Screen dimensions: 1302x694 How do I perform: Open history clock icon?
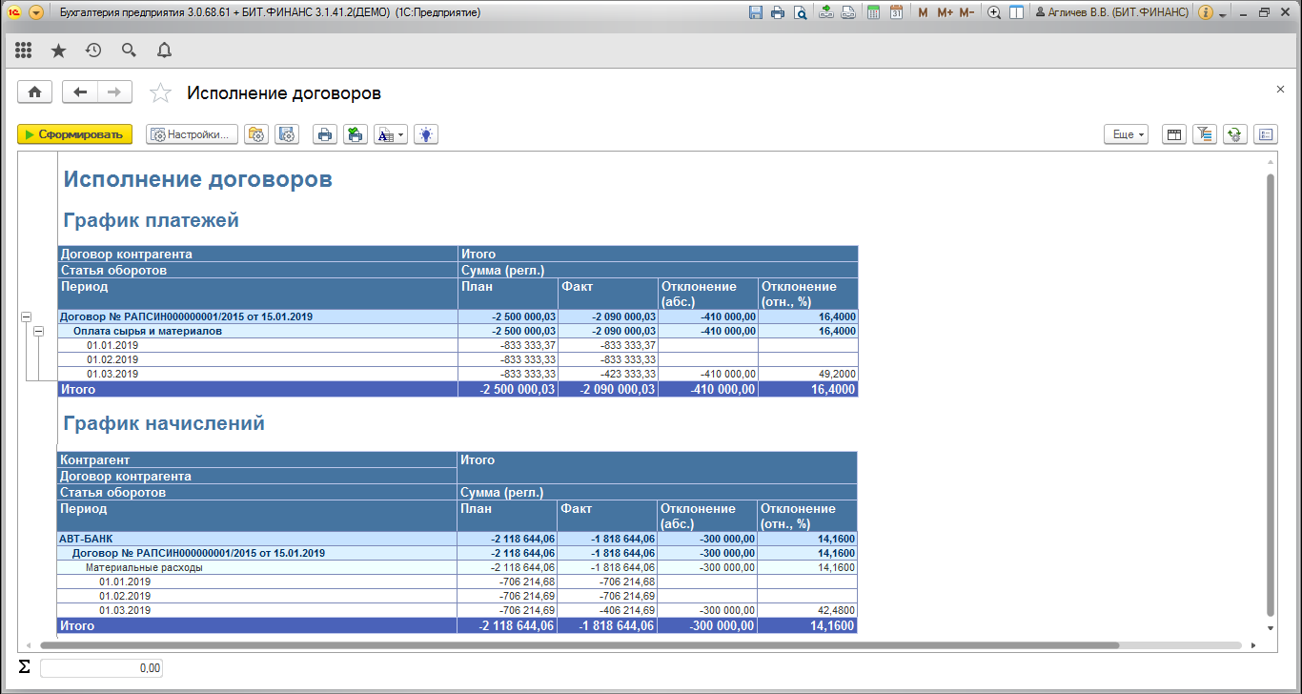[93, 51]
